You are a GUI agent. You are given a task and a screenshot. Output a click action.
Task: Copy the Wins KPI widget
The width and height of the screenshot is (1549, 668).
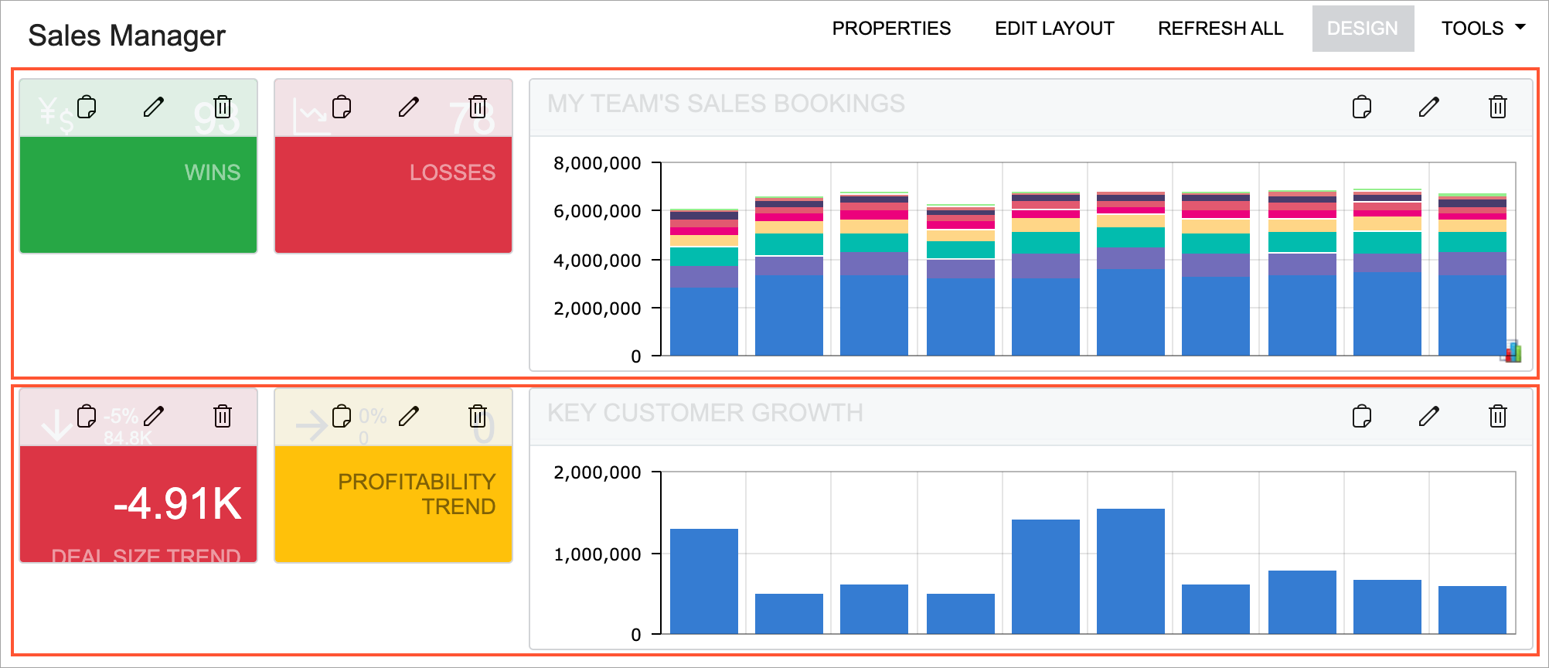[87, 107]
